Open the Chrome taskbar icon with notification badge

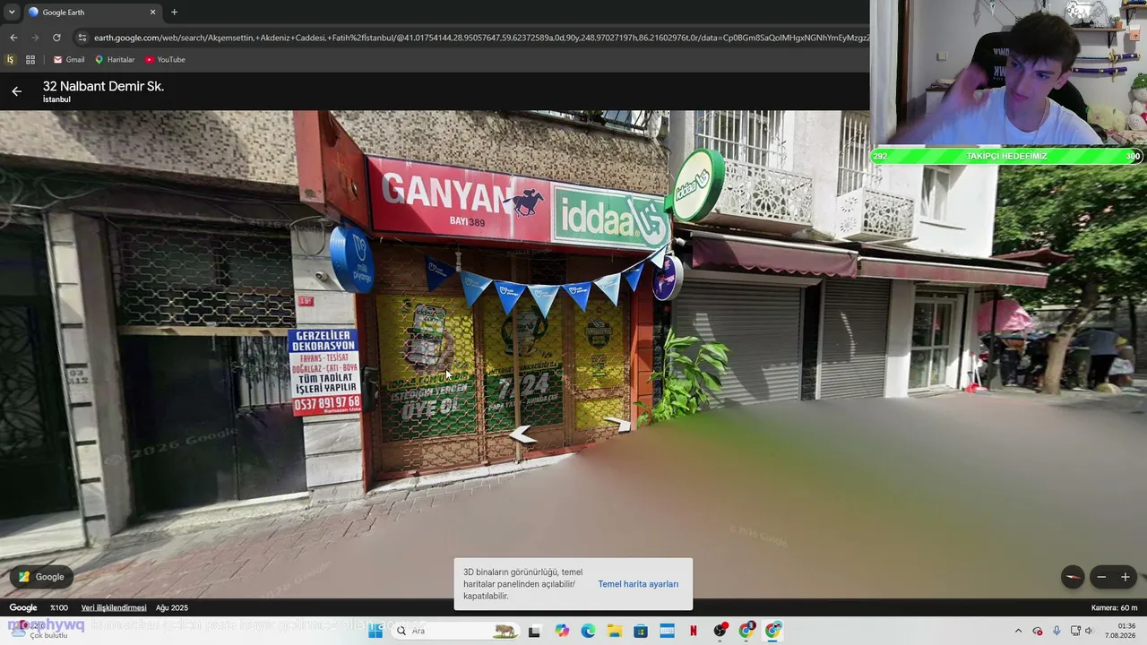click(x=746, y=631)
